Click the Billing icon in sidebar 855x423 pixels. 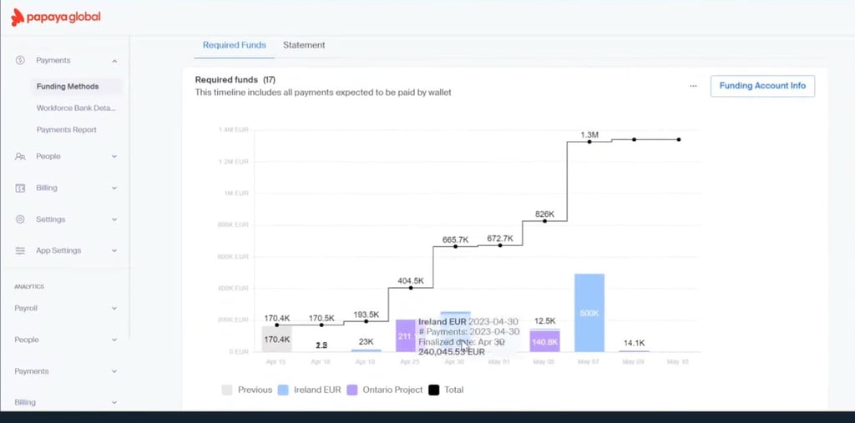pos(20,188)
